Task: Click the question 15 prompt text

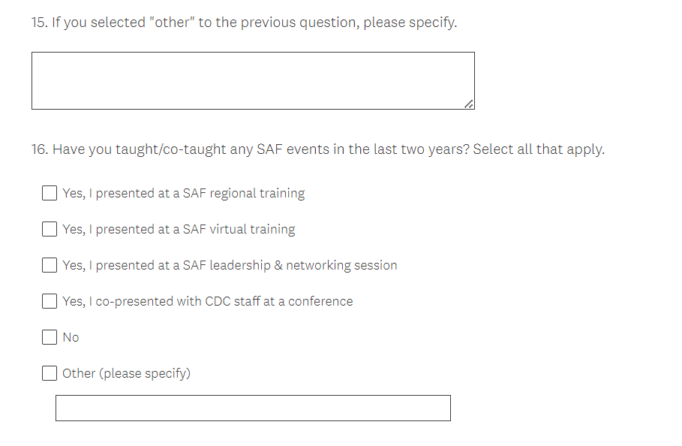Action: click(254, 23)
